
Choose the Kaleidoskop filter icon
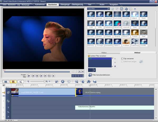[135, 42]
